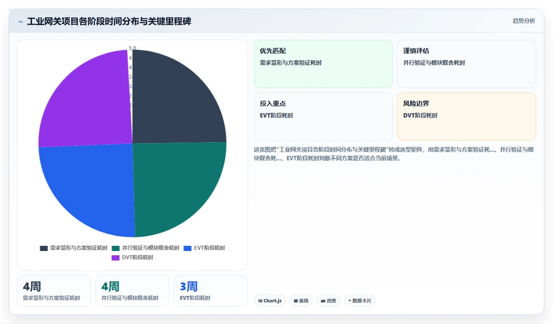Open the 4周 并行验证与模块取舍耗时 stat card
This screenshot has height=324, width=553.
(x=132, y=291)
